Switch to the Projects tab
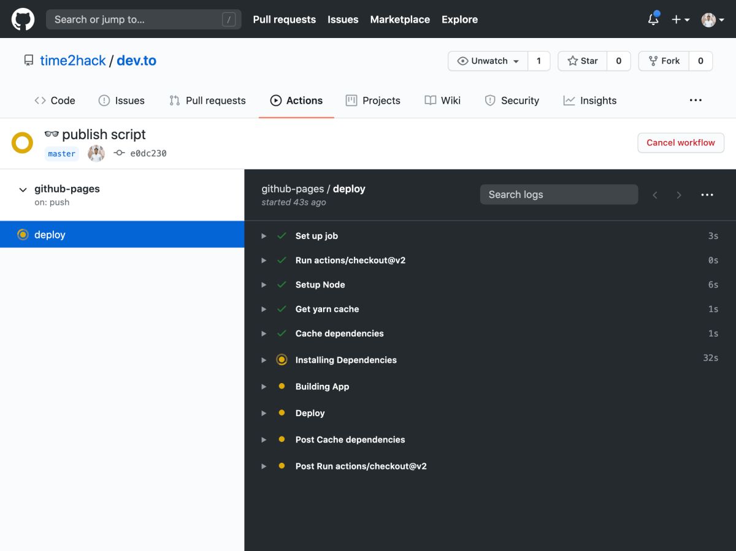This screenshot has width=736, height=551. [373, 101]
